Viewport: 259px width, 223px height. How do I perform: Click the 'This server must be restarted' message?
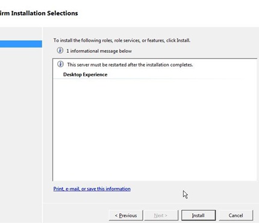(130, 65)
